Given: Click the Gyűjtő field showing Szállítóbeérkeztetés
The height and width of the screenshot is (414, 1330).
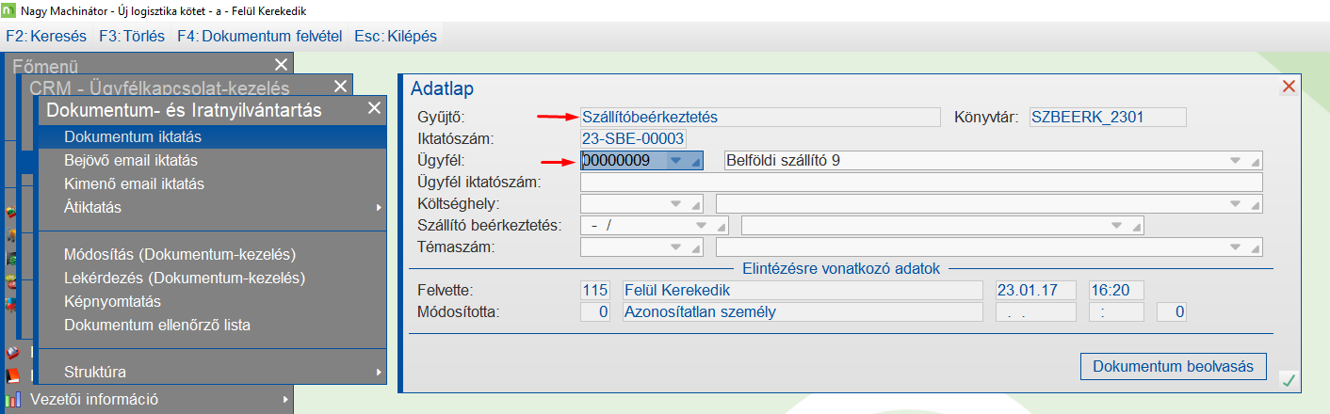Looking at the screenshot, I should pos(760,118).
